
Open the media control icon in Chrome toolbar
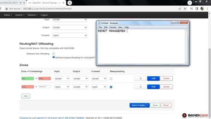pos(191,9)
